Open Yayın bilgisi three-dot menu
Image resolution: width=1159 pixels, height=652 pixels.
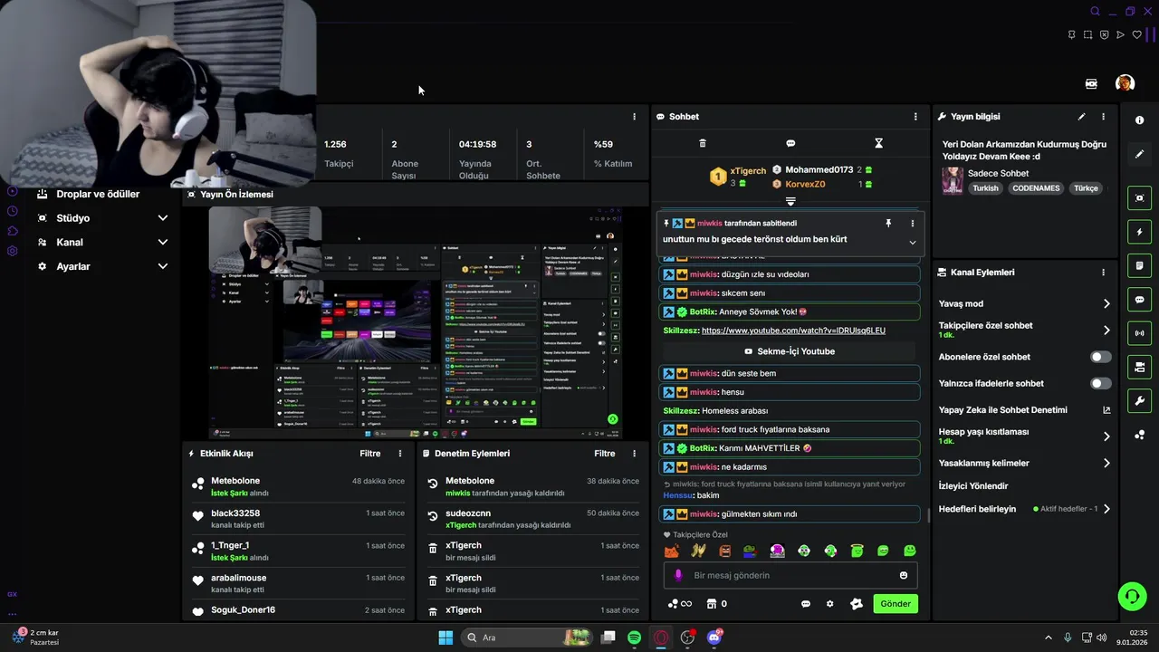point(1103,117)
